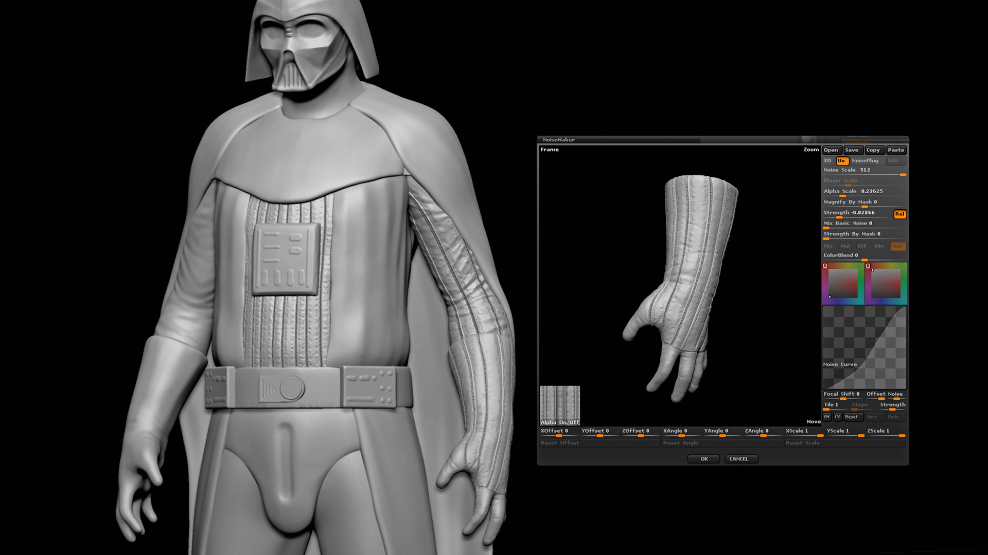Adjust the Alpha Scale slider

[864, 192]
